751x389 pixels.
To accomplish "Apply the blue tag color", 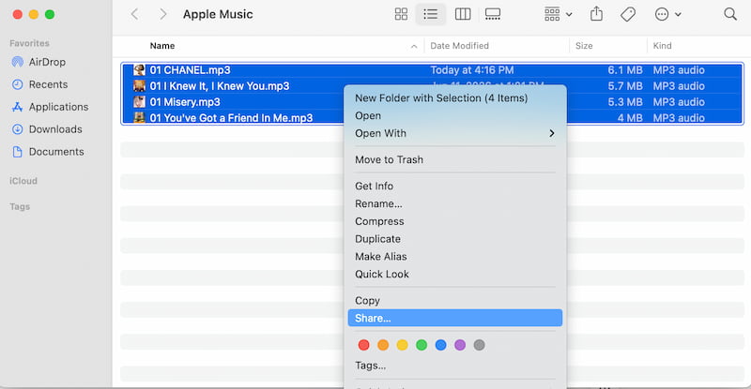I will pos(440,345).
